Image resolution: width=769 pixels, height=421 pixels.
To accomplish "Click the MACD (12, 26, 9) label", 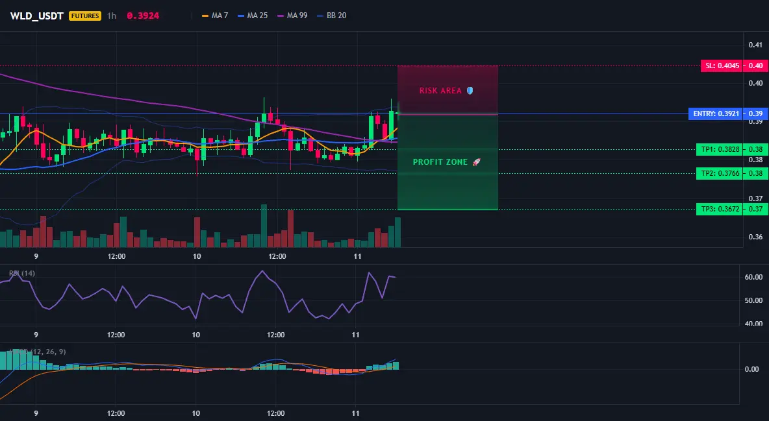I will pos(37,352).
